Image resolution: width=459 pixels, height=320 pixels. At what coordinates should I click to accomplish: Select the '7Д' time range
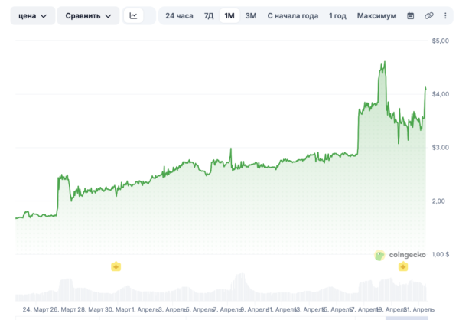[209, 15]
